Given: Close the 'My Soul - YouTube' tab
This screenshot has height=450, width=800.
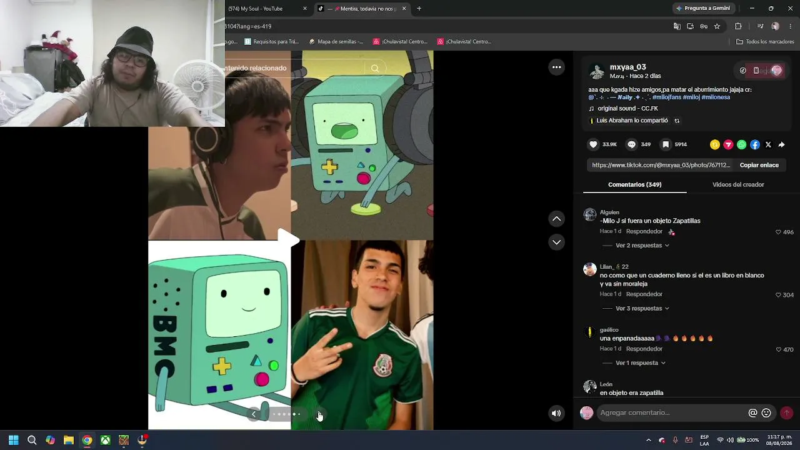Looking at the screenshot, I should [x=305, y=9].
